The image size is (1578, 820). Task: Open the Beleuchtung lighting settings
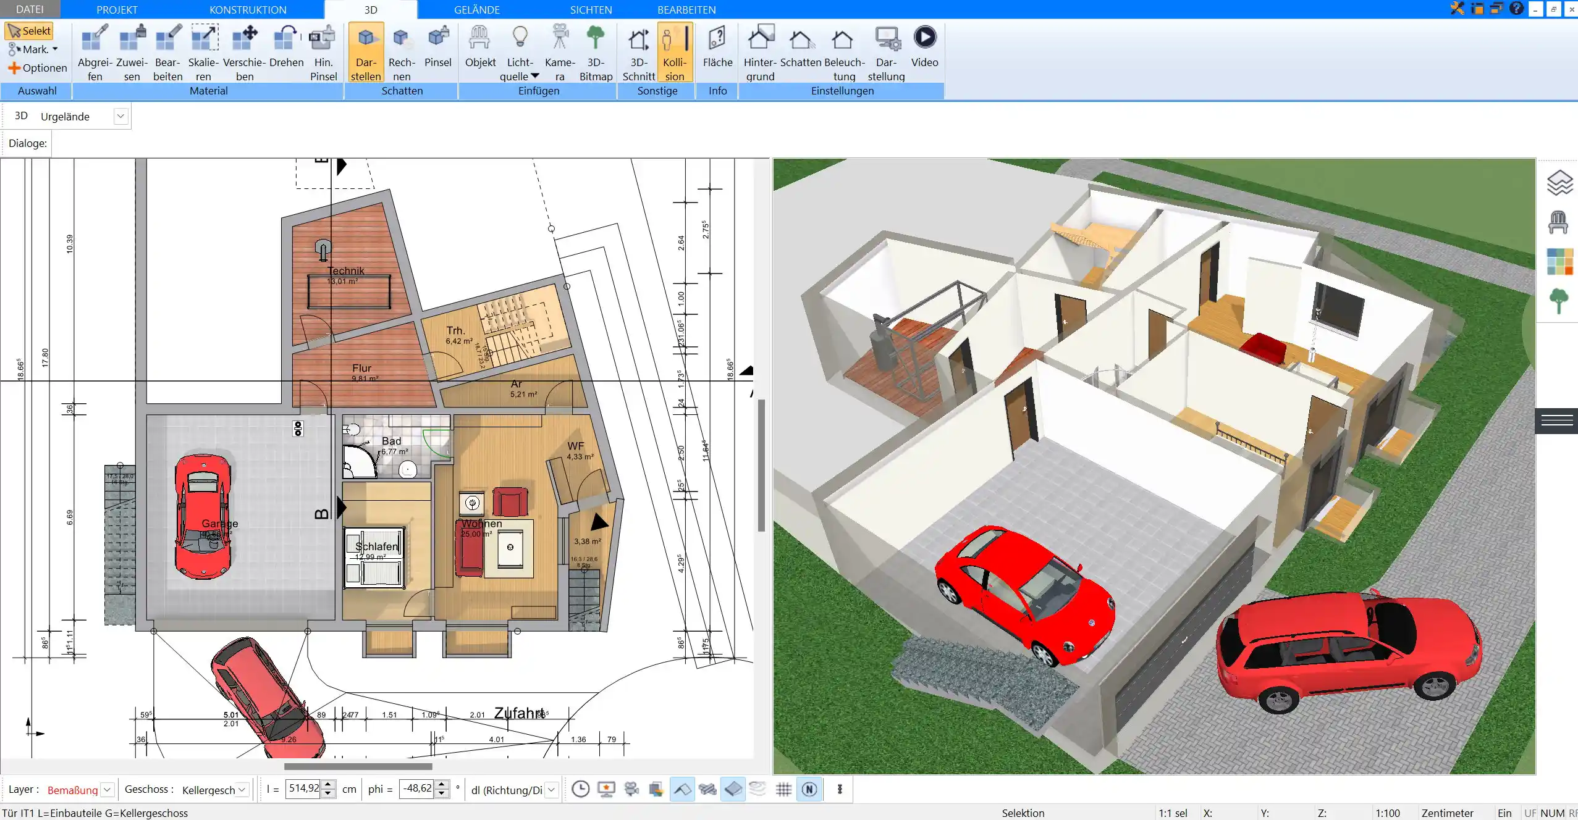[844, 52]
